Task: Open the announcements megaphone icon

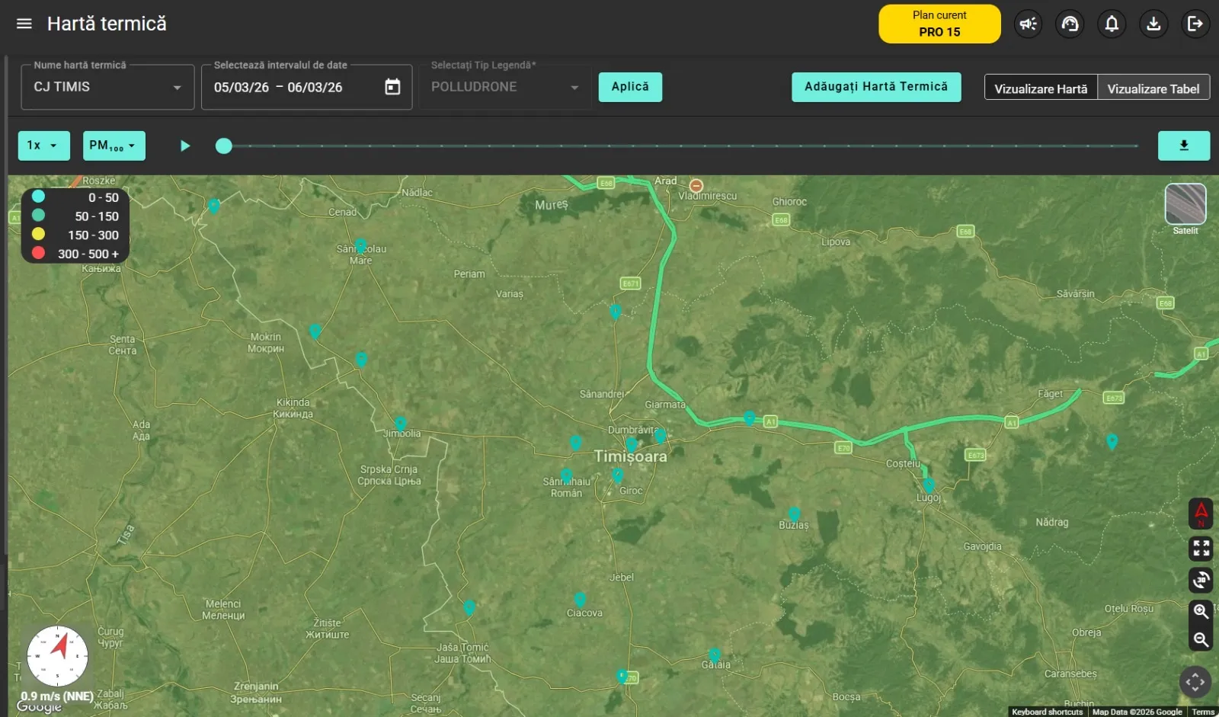Action: click(1029, 24)
